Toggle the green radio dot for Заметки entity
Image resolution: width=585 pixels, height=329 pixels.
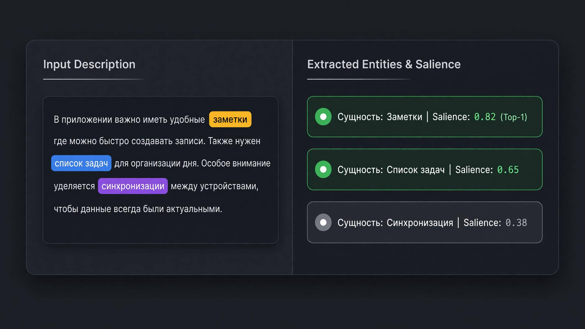point(323,117)
